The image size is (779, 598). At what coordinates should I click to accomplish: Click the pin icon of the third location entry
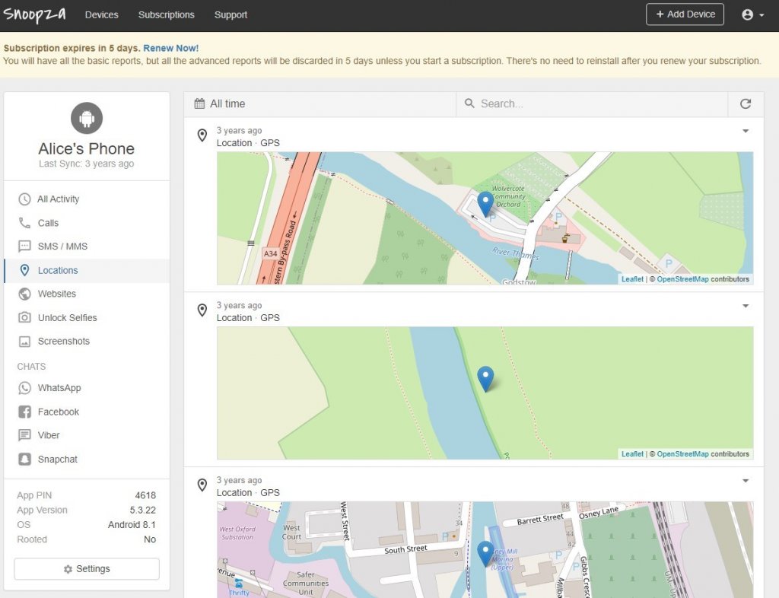(202, 485)
